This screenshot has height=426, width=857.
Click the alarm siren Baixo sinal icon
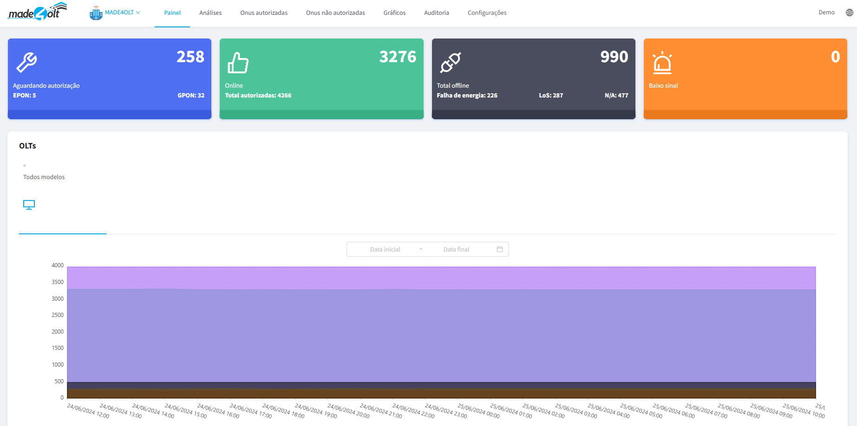[x=662, y=63]
